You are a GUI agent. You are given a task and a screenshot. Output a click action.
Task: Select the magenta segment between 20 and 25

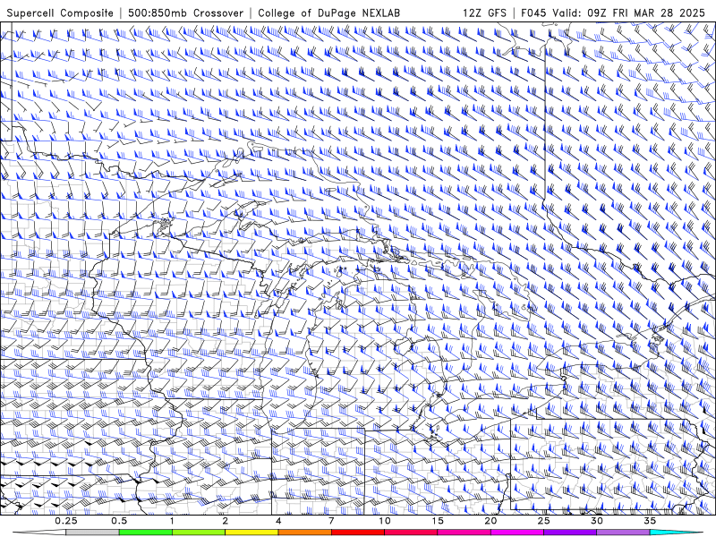coord(517,533)
